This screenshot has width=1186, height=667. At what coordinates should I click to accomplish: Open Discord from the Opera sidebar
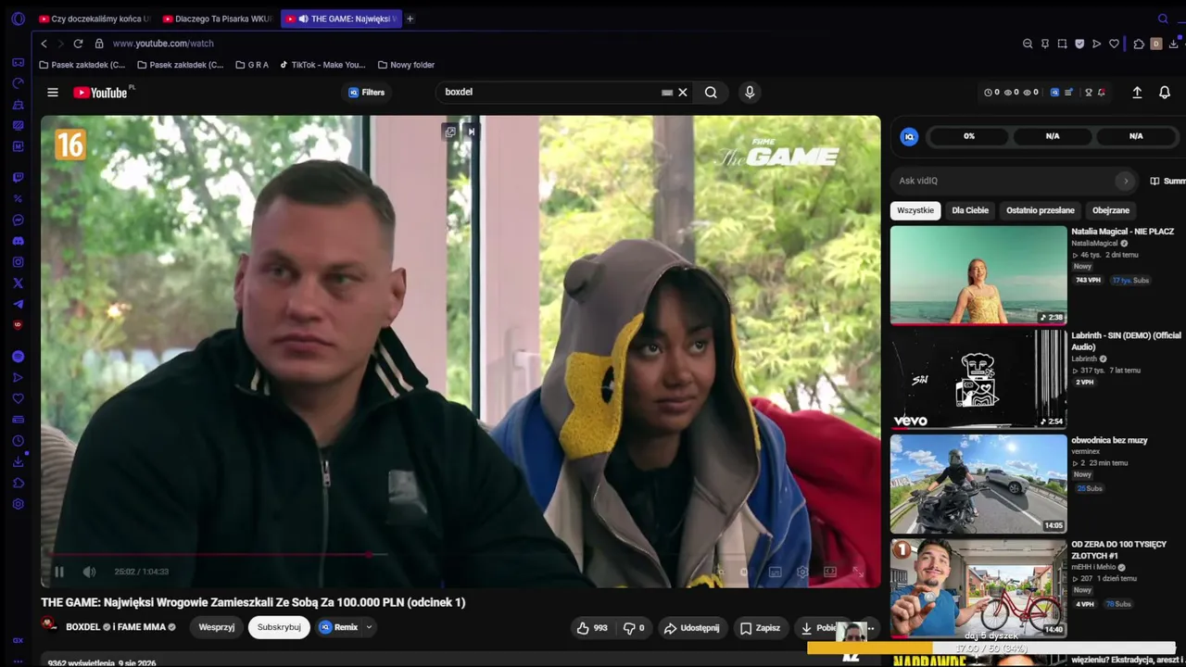tap(18, 241)
